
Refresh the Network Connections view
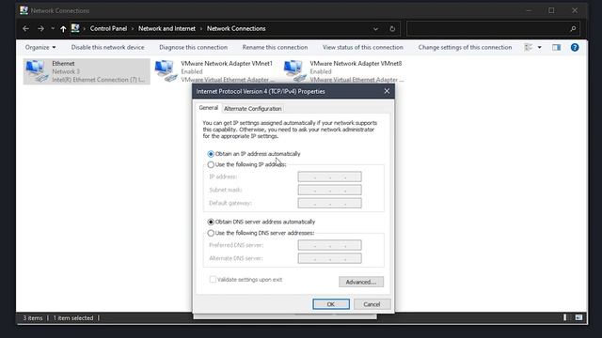click(x=392, y=29)
